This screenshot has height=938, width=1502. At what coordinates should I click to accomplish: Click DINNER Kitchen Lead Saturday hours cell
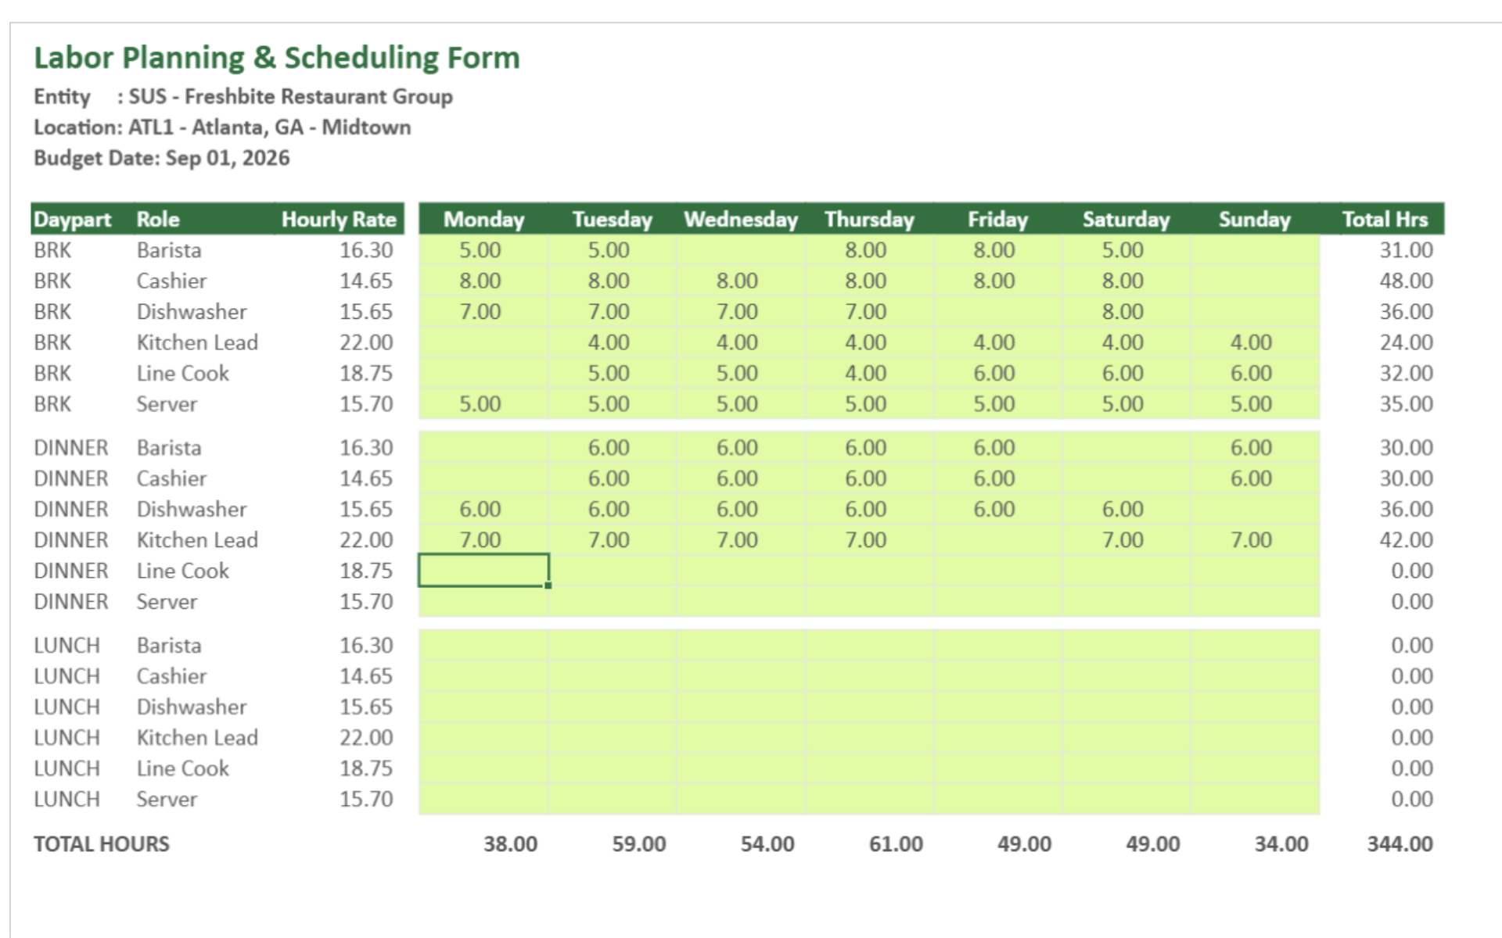tap(1123, 540)
